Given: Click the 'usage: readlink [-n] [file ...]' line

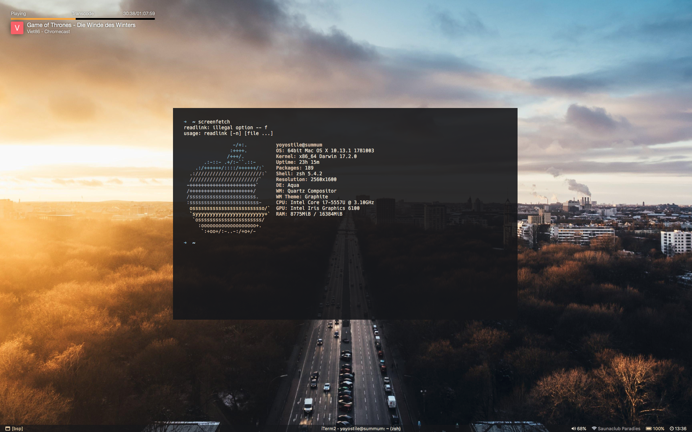Looking at the screenshot, I should (x=229, y=133).
